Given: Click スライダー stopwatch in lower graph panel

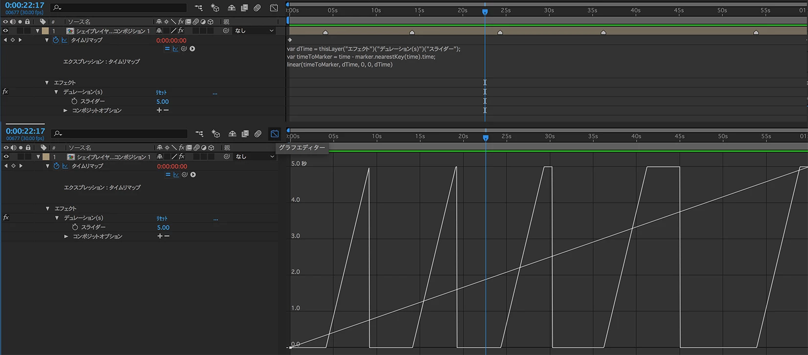Looking at the screenshot, I should (x=75, y=227).
